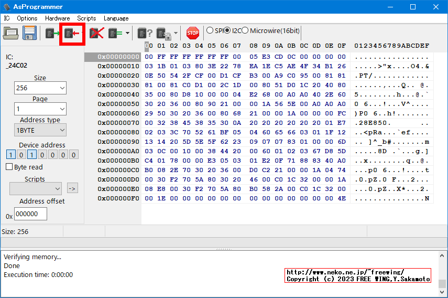Enable the Byte read checkbox
The image size is (448, 298).
pyautogui.click(x=9, y=167)
